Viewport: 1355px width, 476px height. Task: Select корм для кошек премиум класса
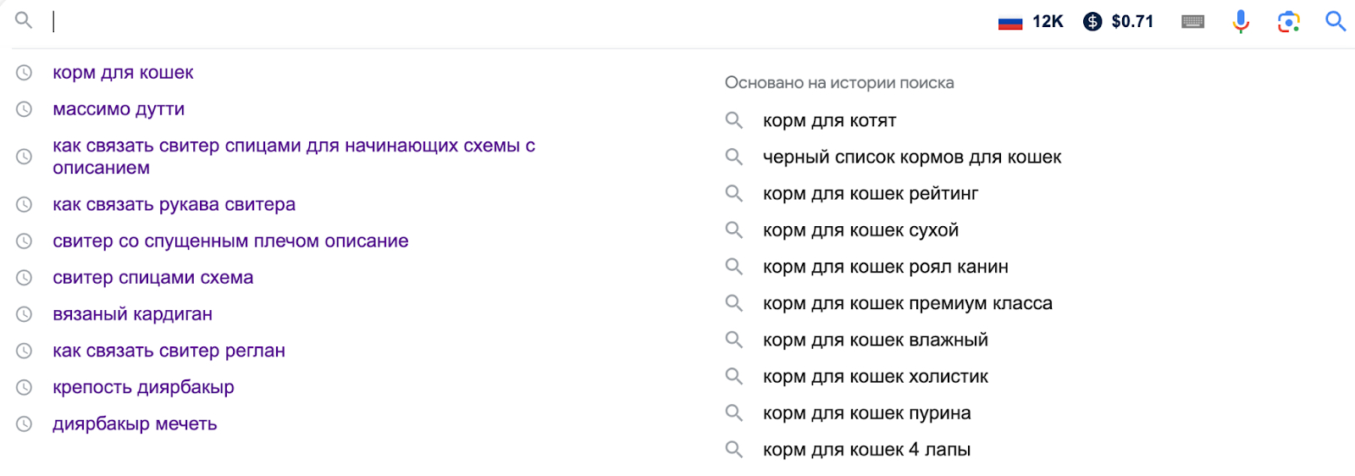[x=907, y=303]
